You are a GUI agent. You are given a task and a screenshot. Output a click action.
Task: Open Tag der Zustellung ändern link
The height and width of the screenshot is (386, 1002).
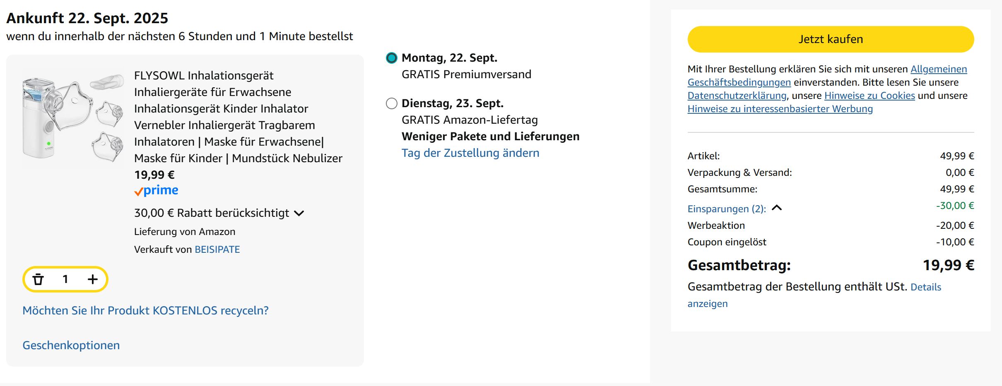tap(470, 153)
